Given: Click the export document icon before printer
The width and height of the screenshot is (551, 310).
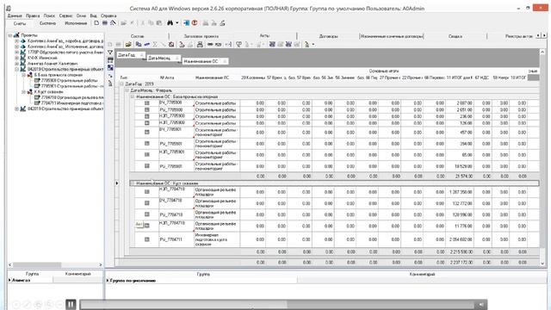Looking at the screenshot, I should click(182, 44).
